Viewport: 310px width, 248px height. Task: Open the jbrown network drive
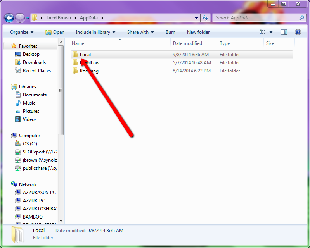[x=40, y=160]
